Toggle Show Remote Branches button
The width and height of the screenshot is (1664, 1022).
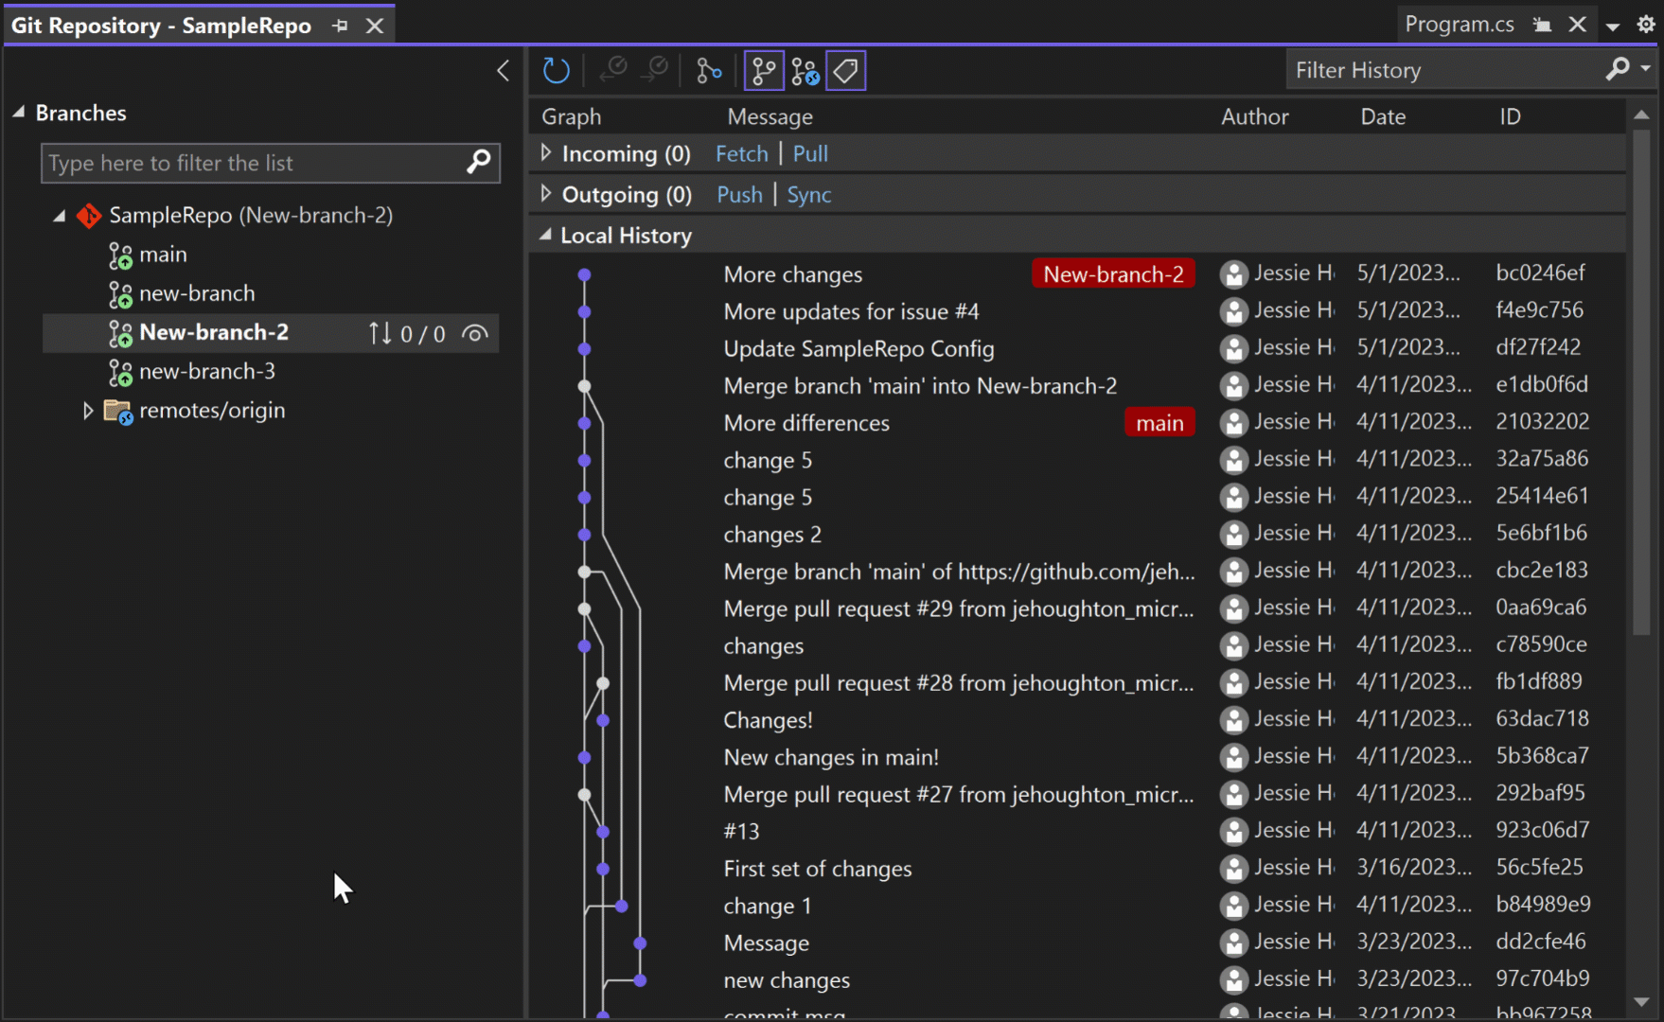pos(805,71)
